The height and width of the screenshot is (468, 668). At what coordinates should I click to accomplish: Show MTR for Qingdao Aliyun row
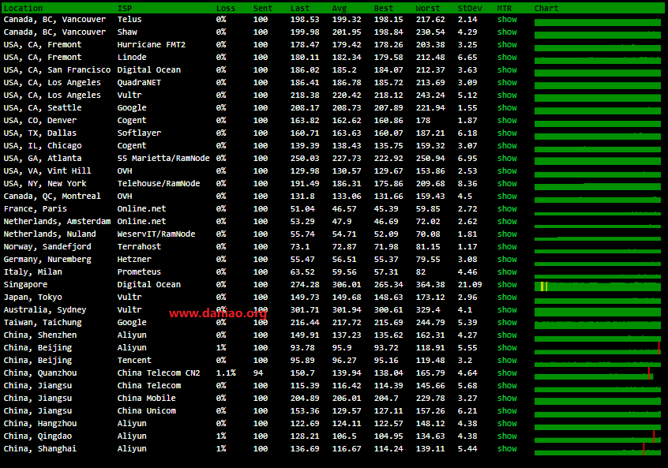point(507,436)
